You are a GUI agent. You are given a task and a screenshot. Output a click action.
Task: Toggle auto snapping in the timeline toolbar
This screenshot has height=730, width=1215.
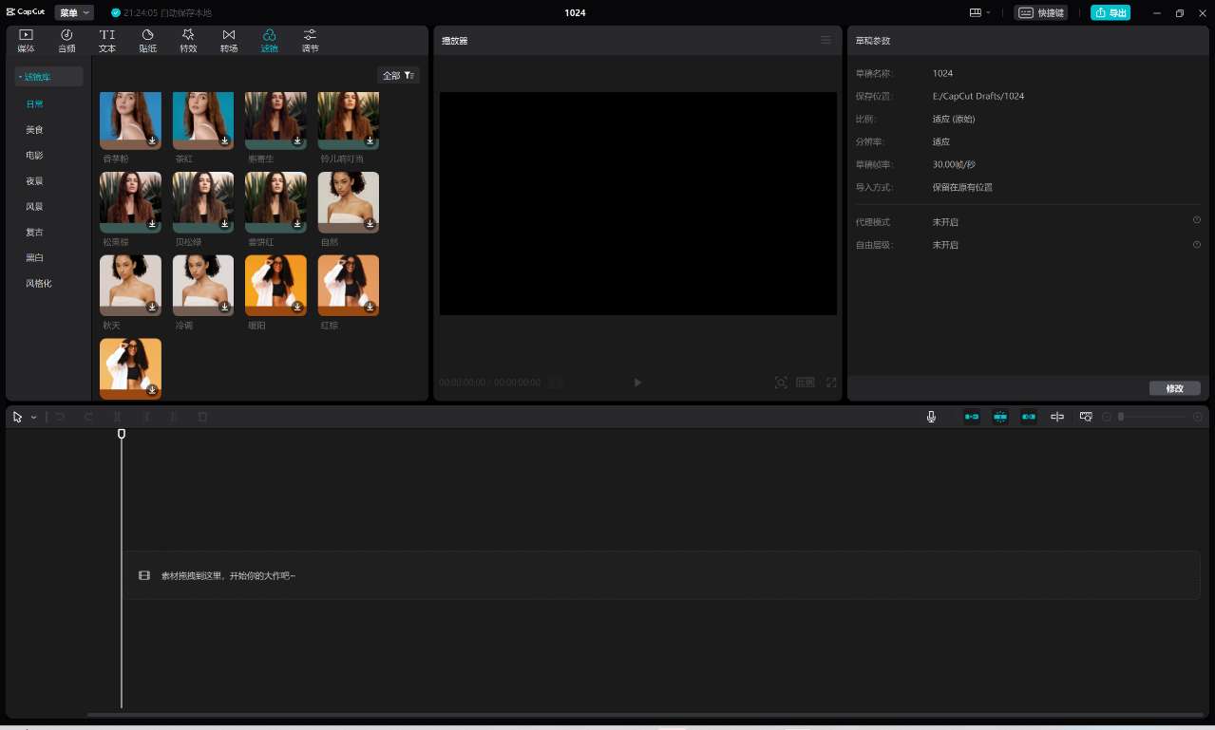click(1000, 417)
